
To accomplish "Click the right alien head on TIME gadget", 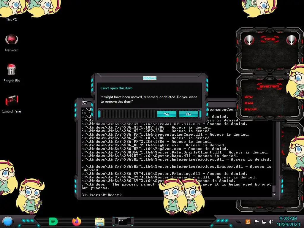I will click(291, 40).
